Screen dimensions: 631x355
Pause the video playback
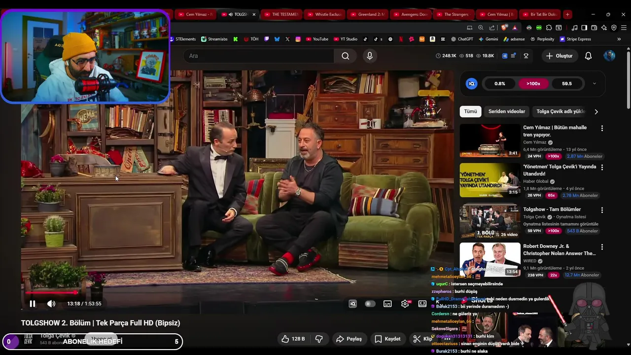click(x=33, y=304)
